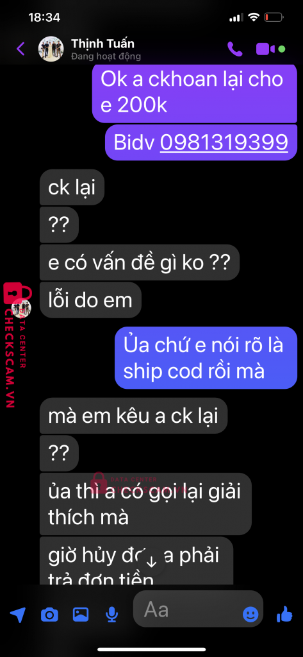Jump to latest messages with down arrow

151,562
